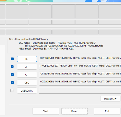Viewport: 121px width, 117px height.
Task: Click the USERDATA button
Action: point(27,90)
